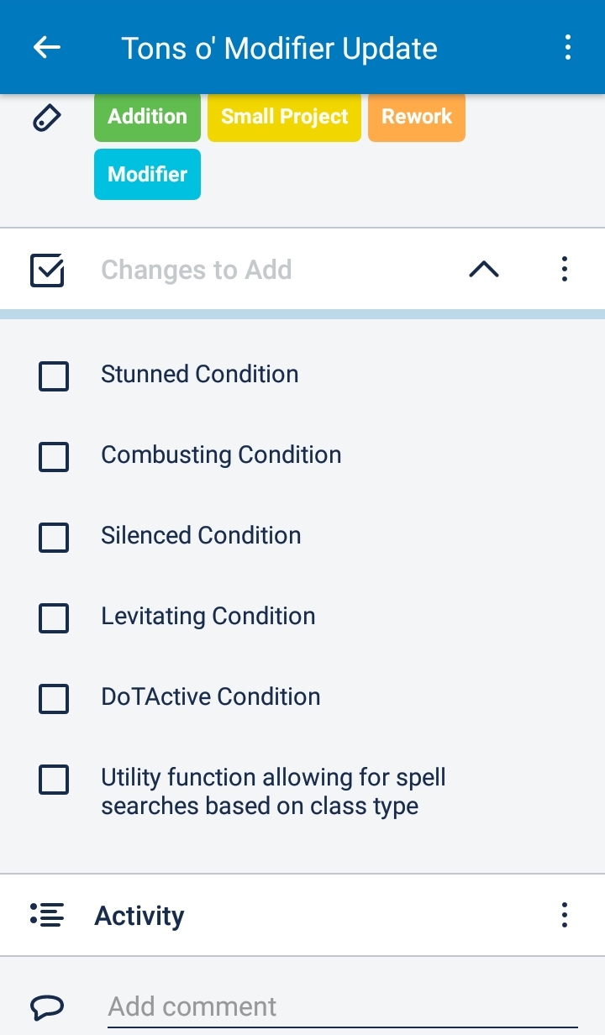Focus the Add comment input field
Image resolution: width=605 pixels, height=1035 pixels.
click(342, 1006)
